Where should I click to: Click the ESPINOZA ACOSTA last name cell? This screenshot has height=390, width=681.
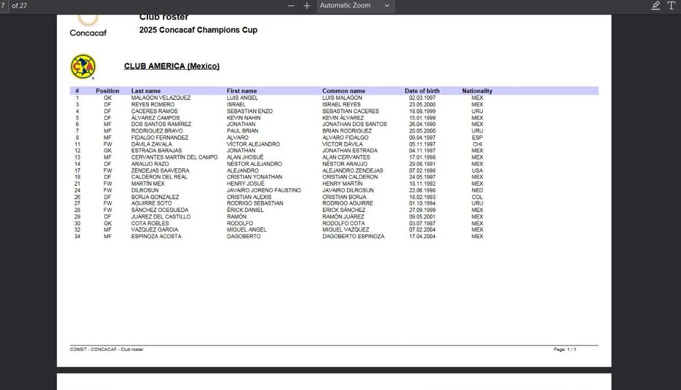pyautogui.click(x=156, y=236)
